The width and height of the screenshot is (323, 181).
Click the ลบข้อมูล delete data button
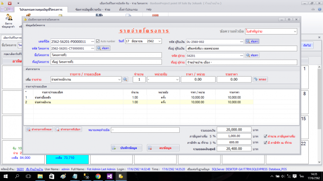point(163,148)
